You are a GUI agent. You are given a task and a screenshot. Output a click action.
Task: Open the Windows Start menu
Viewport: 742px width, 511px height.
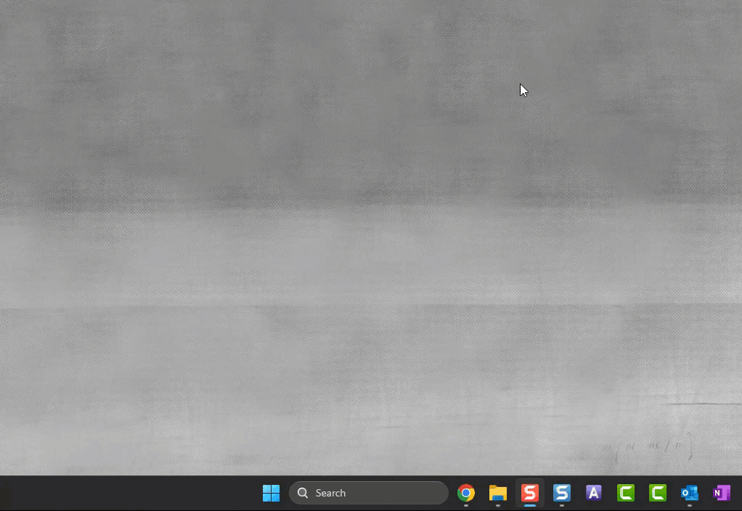271,493
